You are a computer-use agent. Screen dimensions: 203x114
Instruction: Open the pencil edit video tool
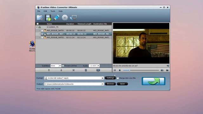pos(56,18)
